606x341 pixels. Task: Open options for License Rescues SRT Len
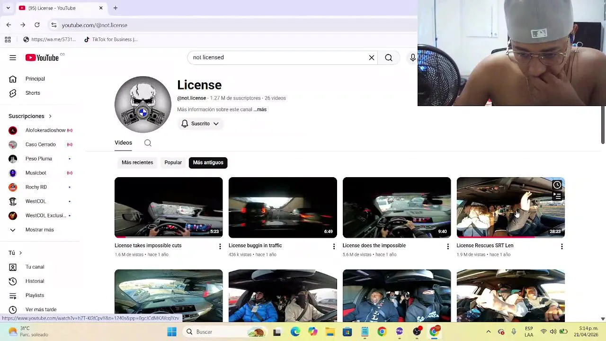point(561,246)
